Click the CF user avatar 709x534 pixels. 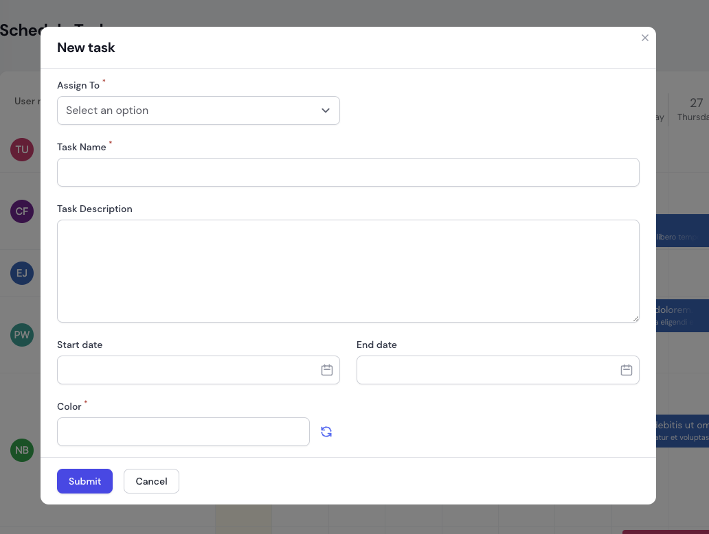pyautogui.click(x=22, y=211)
